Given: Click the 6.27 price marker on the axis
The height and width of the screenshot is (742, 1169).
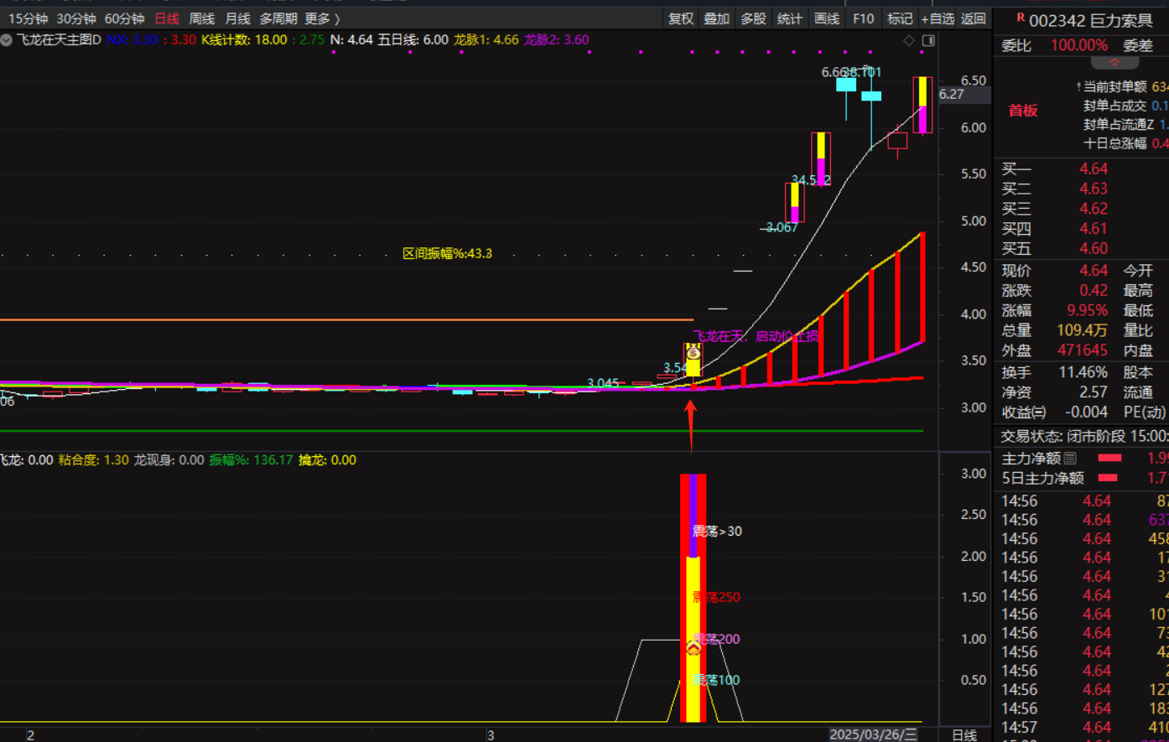Looking at the screenshot, I should pyautogui.click(x=952, y=94).
